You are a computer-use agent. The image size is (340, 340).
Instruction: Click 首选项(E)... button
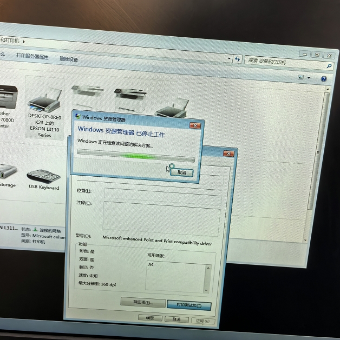pos(143,303)
